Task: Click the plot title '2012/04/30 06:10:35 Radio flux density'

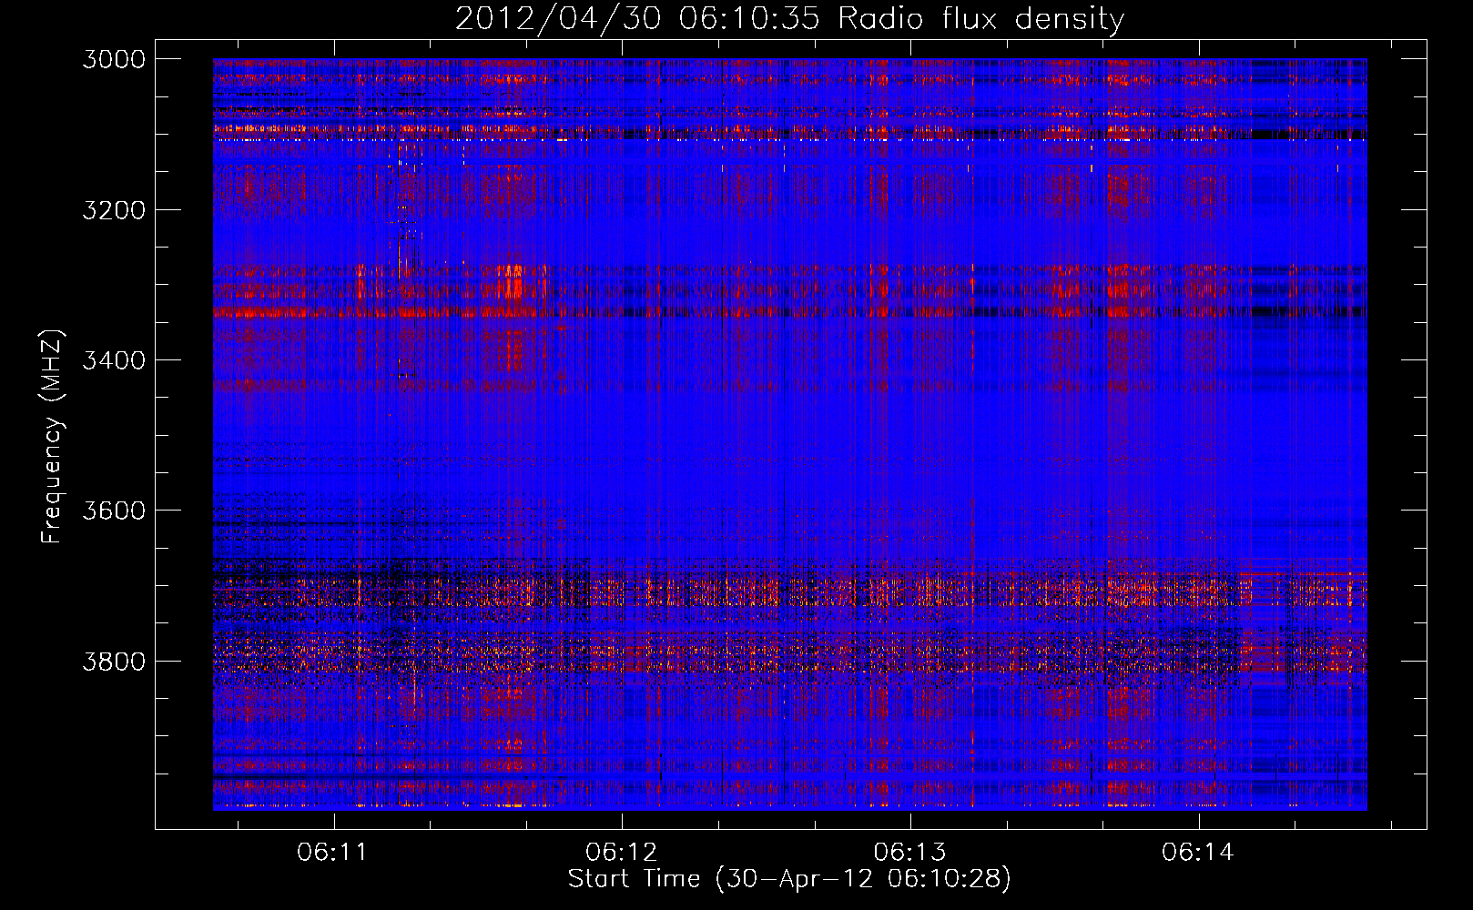Action: 789,18
